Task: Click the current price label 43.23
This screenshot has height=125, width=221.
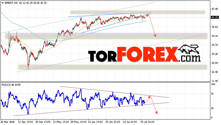Action: tap(215, 17)
